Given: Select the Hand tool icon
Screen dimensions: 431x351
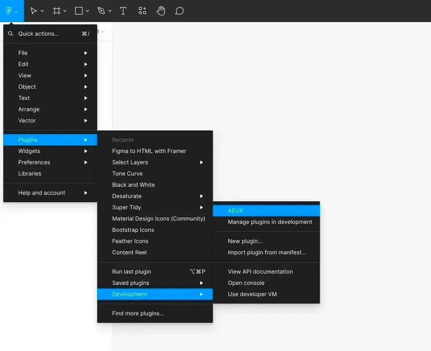Looking at the screenshot, I should pyautogui.click(x=161, y=11).
